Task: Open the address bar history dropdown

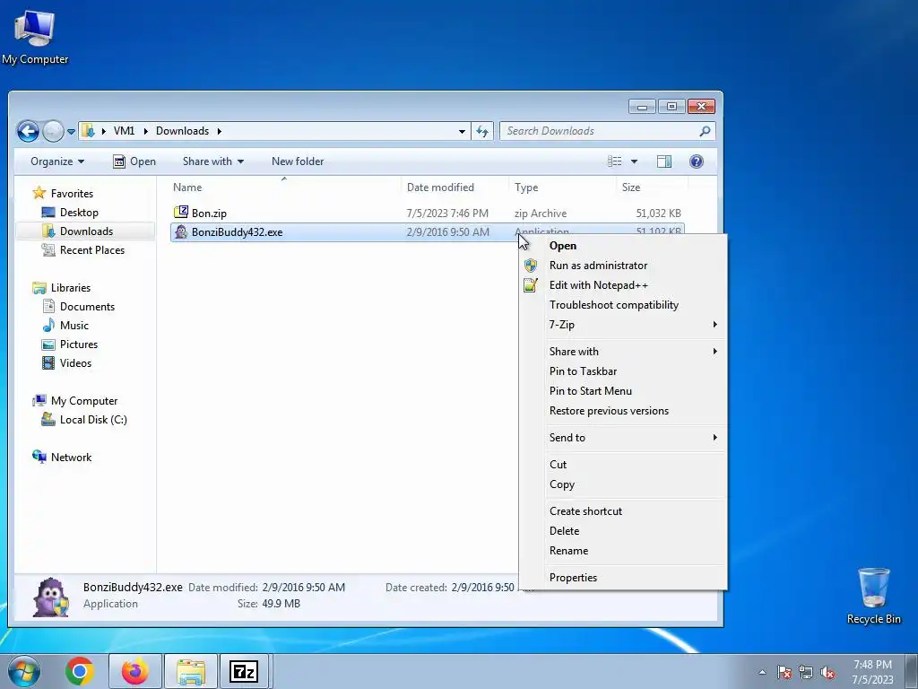Action: pos(462,131)
